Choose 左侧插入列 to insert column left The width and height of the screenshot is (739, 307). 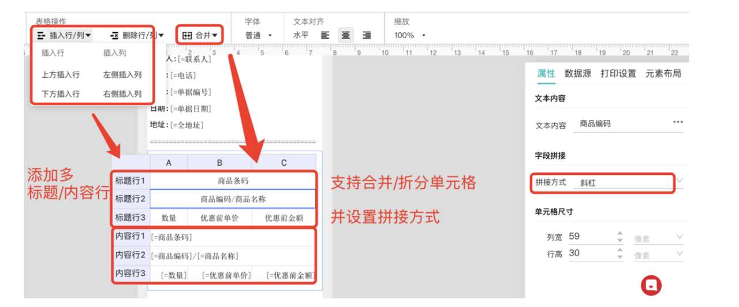point(122,75)
